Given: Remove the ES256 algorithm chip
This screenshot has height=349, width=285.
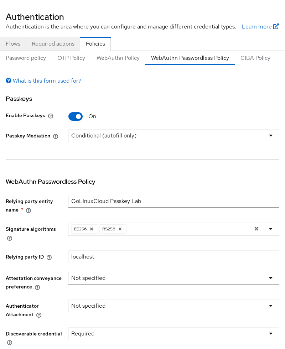Looking at the screenshot, I should 92,229.
